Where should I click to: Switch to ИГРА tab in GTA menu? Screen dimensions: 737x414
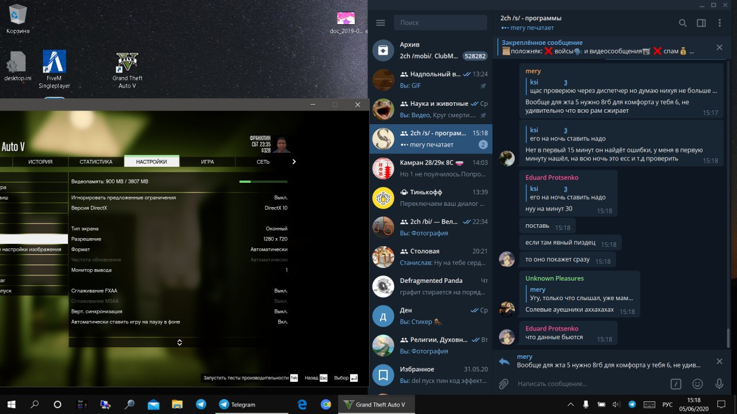click(207, 162)
